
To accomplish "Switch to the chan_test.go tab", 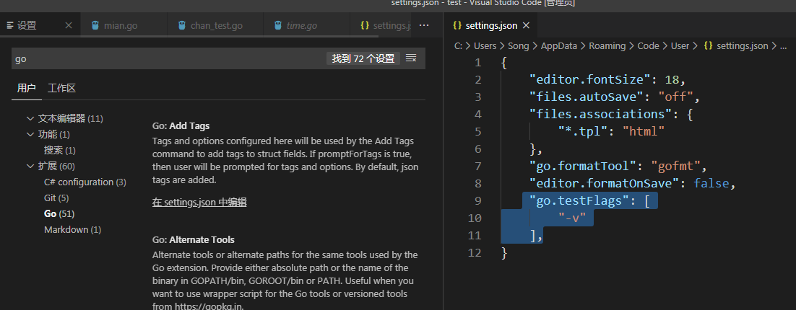I will [215, 25].
